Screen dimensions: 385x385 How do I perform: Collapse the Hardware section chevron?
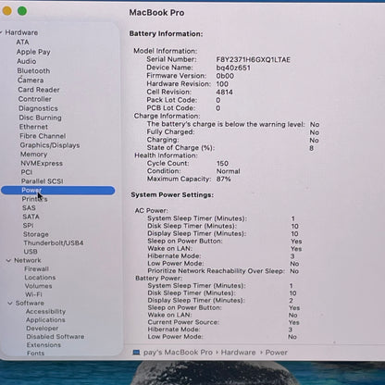click(x=1, y=32)
